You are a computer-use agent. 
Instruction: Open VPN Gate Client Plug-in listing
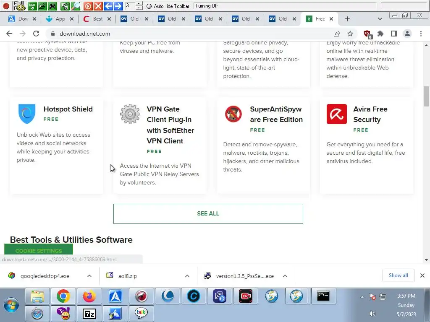170,125
